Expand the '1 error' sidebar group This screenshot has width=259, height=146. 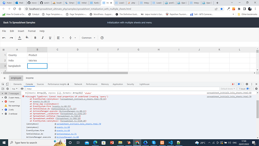(x=2, y=102)
